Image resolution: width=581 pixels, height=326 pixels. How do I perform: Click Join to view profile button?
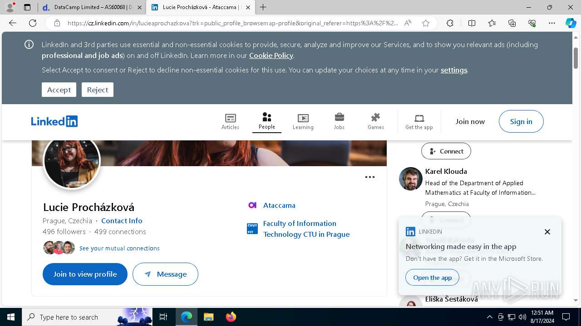85,274
